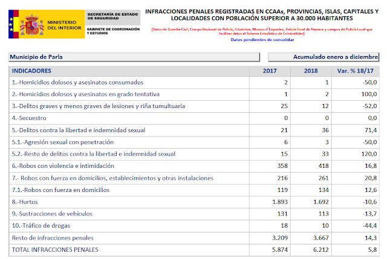Click row '3.-Delitos graves y menos graves de lesiones'

point(193,106)
